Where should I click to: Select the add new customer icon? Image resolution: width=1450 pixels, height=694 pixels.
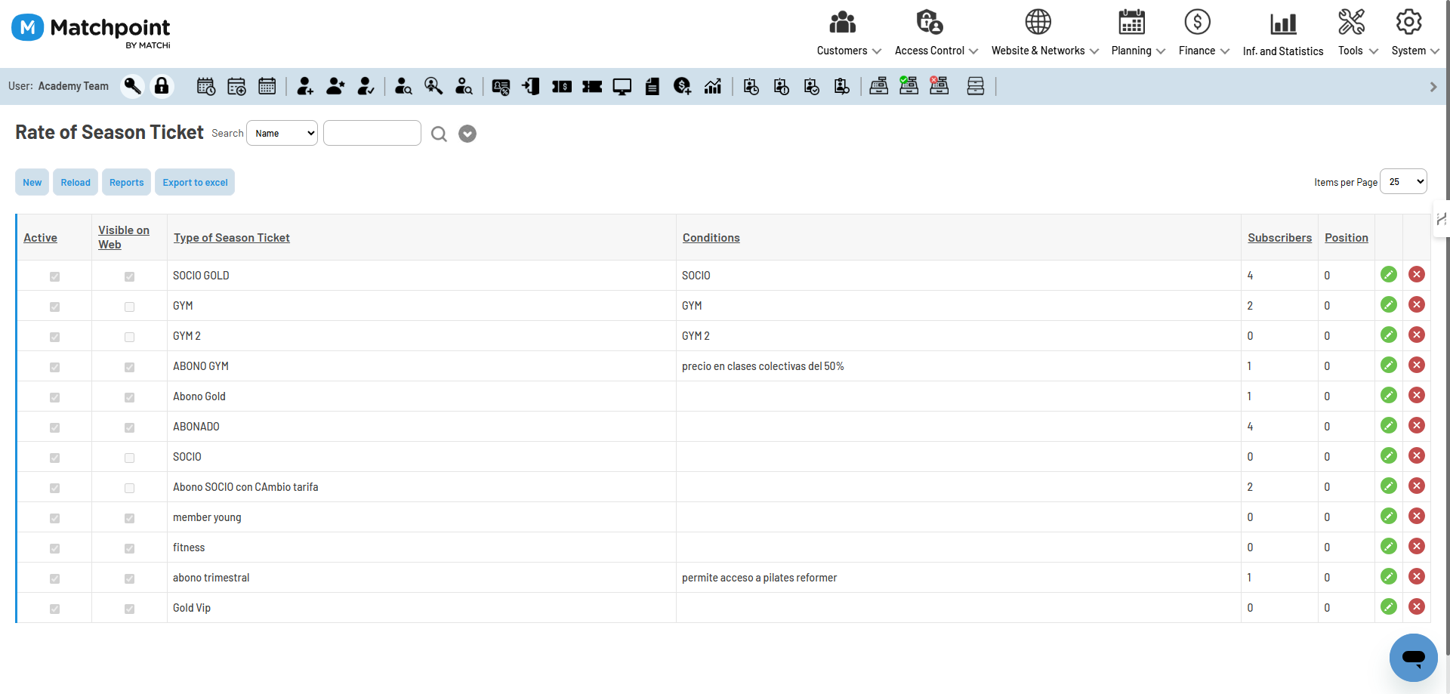(x=305, y=86)
